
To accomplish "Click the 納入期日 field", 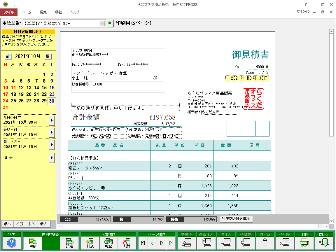I will pyautogui.click(x=108, y=129).
